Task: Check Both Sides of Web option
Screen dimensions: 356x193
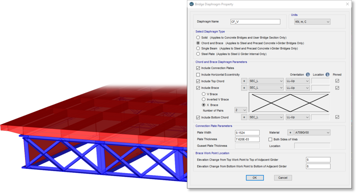Action: pos(270,139)
